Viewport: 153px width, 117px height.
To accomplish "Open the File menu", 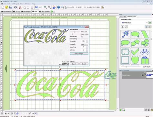I will (x=5, y=4).
